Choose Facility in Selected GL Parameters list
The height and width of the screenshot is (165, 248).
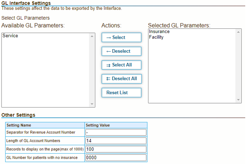pos(156,37)
